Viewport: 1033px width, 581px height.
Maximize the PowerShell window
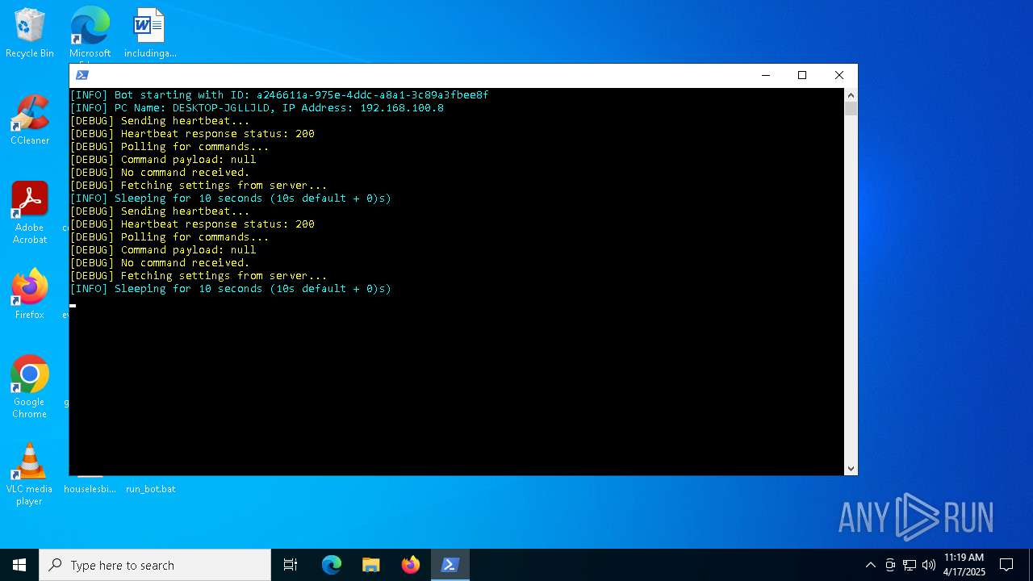pos(802,75)
